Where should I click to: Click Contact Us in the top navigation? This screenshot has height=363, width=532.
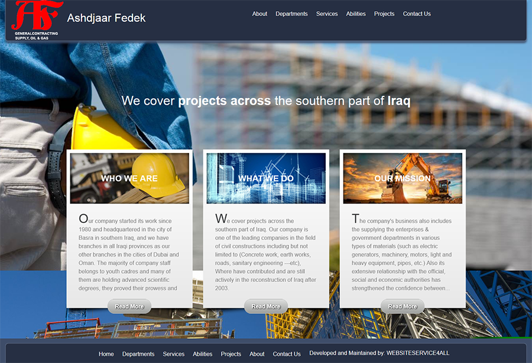coord(417,14)
